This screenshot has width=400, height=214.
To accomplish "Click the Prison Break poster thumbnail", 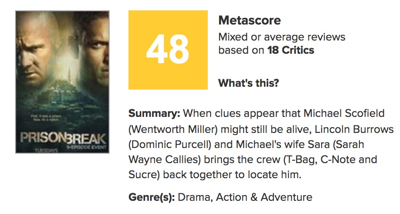I will pos(62,82).
